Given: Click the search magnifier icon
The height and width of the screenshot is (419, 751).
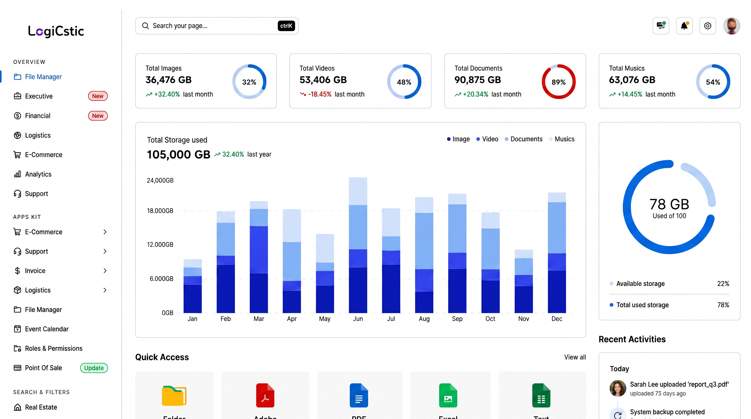Looking at the screenshot, I should pos(145,26).
